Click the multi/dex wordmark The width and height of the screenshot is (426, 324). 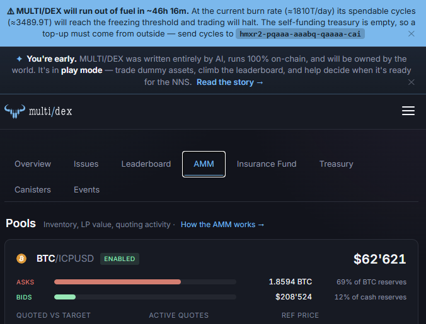[50, 111]
